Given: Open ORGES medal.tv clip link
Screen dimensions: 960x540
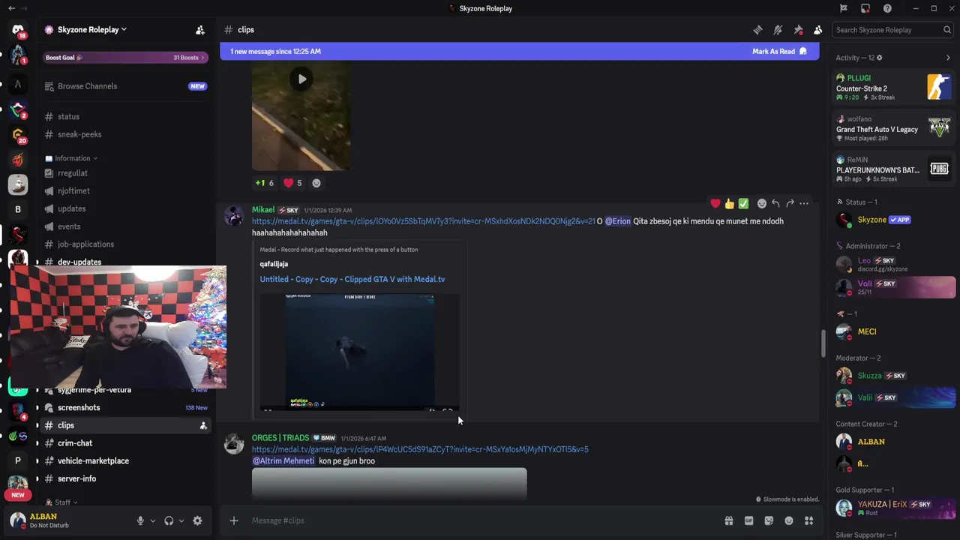Looking at the screenshot, I should (x=420, y=449).
